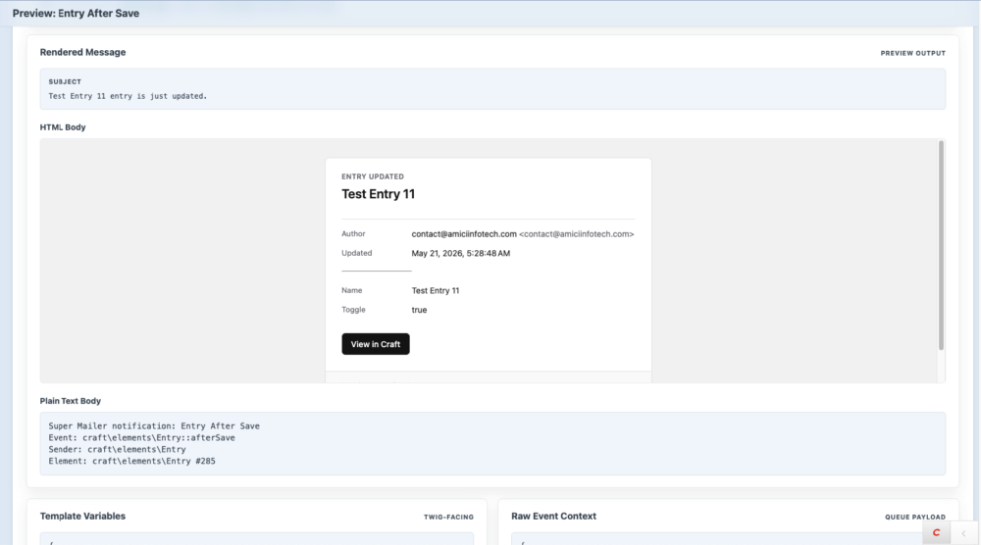The width and height of the screenshot is (981, 545).
Task: Click the red C icon at bottom right
Action: (936, 533)
